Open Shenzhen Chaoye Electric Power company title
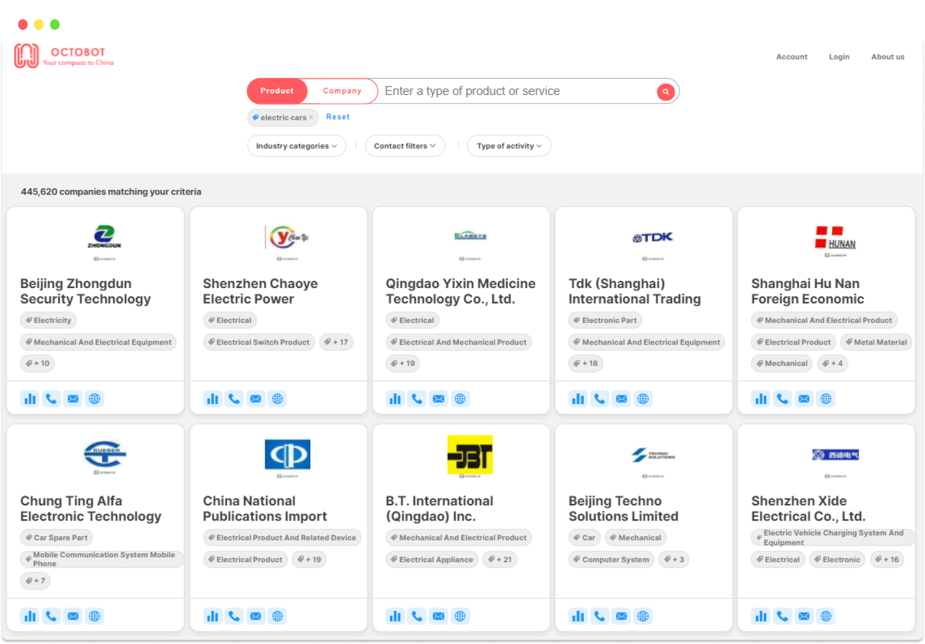The width and height of the screenshot is (925, 644). 260,291
